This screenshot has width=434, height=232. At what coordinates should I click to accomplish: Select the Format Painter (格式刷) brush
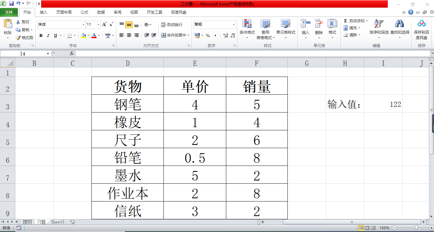click(18, 38)
